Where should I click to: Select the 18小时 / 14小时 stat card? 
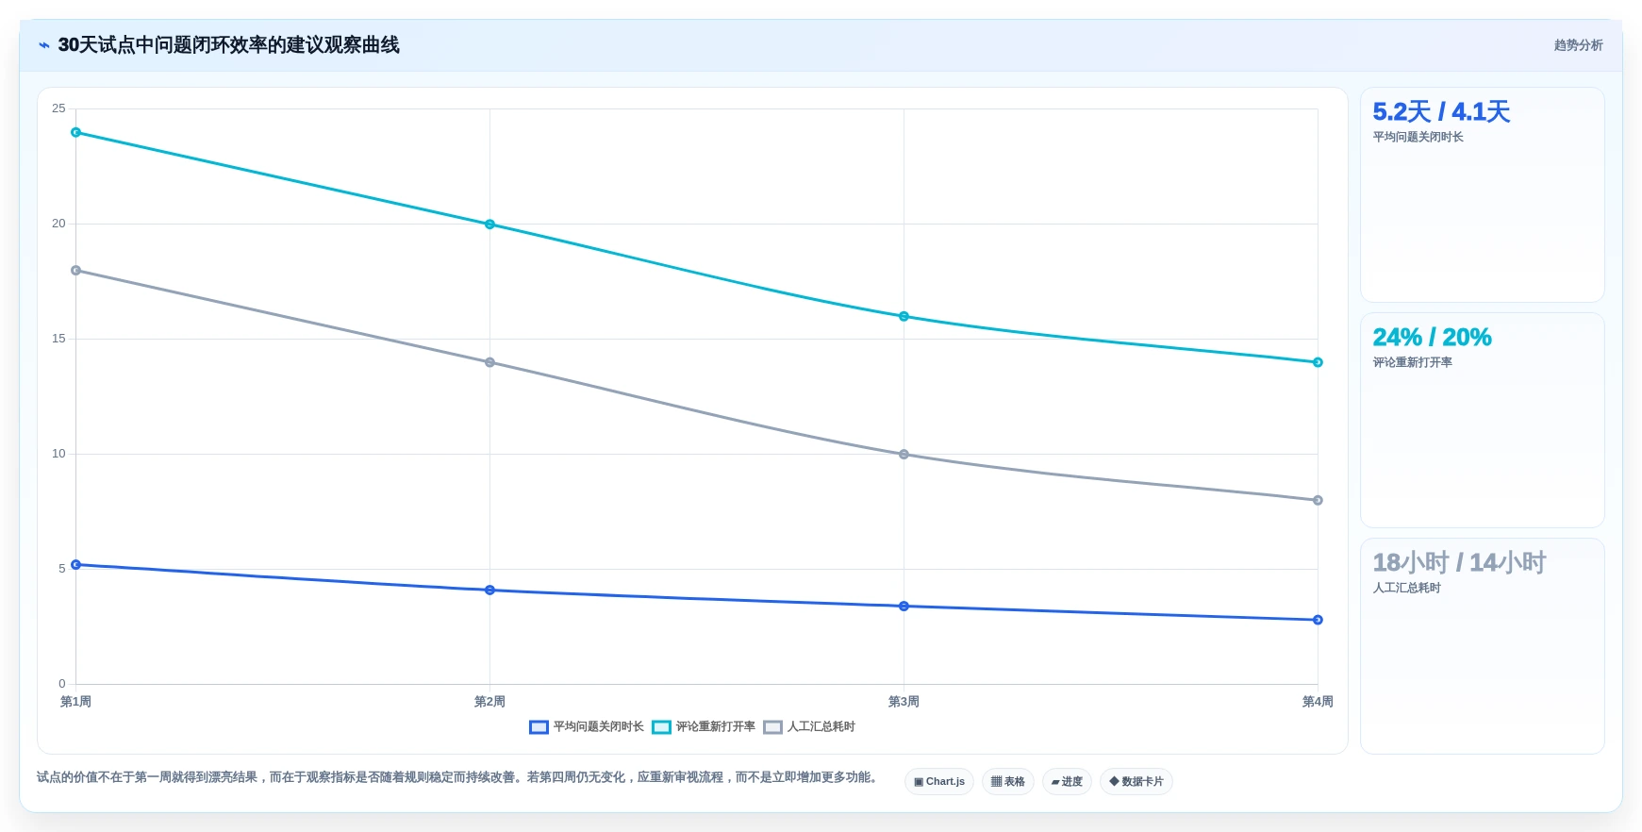point(1482,646)
